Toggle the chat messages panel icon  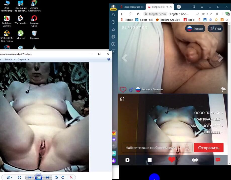click(218, 160)
